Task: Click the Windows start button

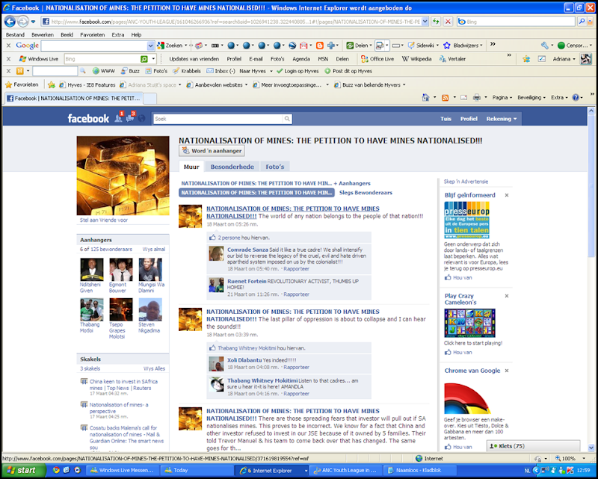Action: point(23,470)
